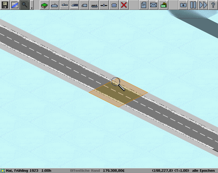Viewport: 218px width, 173px height.
Task: Open help with question mark icon
Action: pos(213,5)
